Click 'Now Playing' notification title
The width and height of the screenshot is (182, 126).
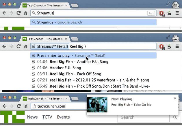[x=122, y=99]
